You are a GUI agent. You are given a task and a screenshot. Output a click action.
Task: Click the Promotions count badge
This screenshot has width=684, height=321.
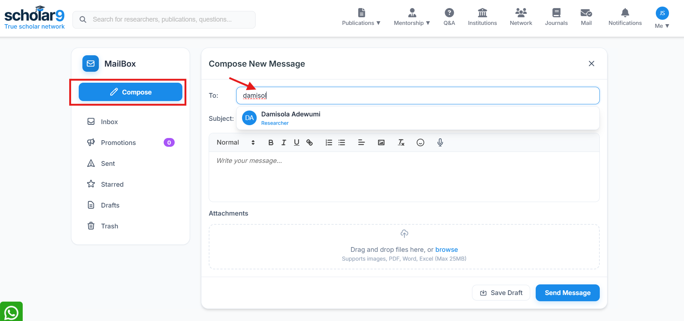pyautogui.click(x=169, y=142)
